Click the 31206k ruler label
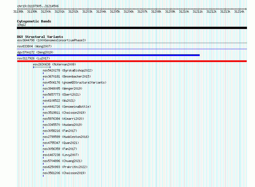255x187 pixels. pyautogui.click(x=129, y=11)
